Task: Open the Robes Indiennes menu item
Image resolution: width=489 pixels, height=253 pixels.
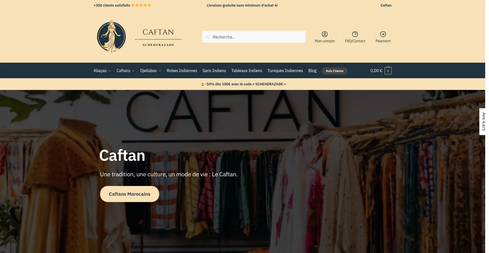Action: click(182, 71)
